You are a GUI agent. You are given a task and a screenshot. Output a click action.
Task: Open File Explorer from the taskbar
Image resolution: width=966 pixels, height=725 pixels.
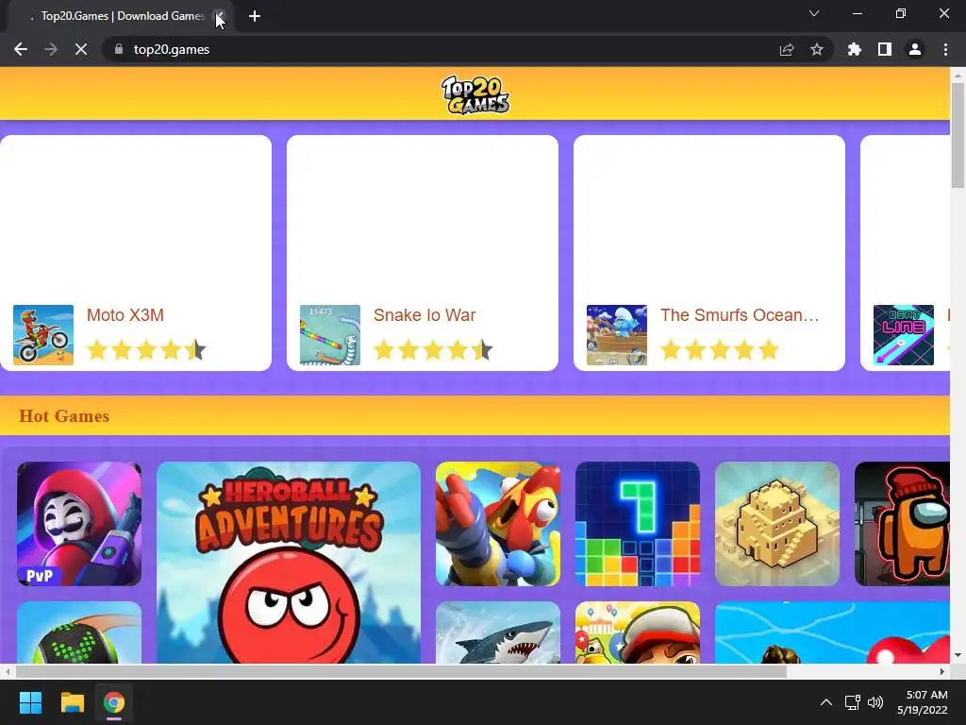click(x=72, y=702)
